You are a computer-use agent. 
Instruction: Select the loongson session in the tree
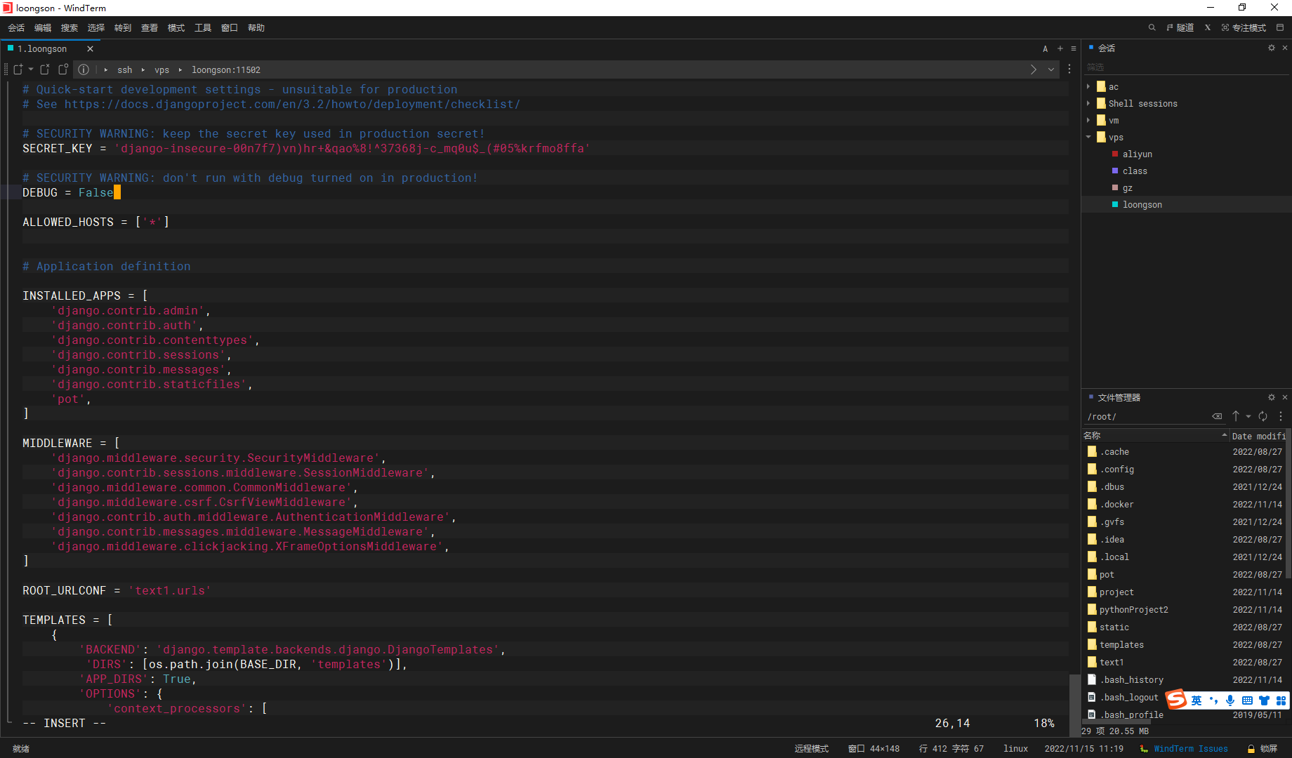(1142, 205)
